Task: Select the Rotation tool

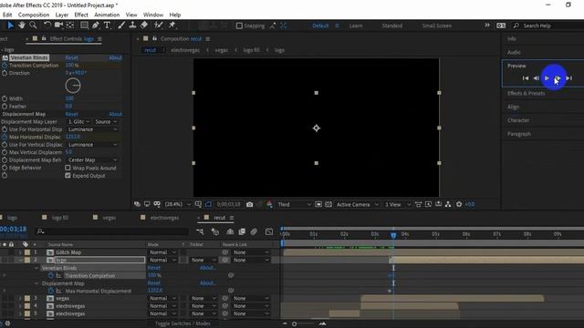Action: coord(47,25)
